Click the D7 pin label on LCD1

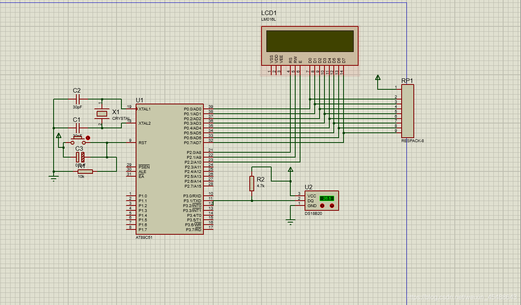(344, 60)
